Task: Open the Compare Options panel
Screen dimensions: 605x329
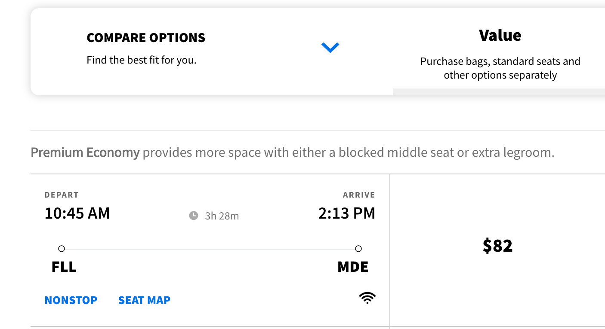Action: 146,38
